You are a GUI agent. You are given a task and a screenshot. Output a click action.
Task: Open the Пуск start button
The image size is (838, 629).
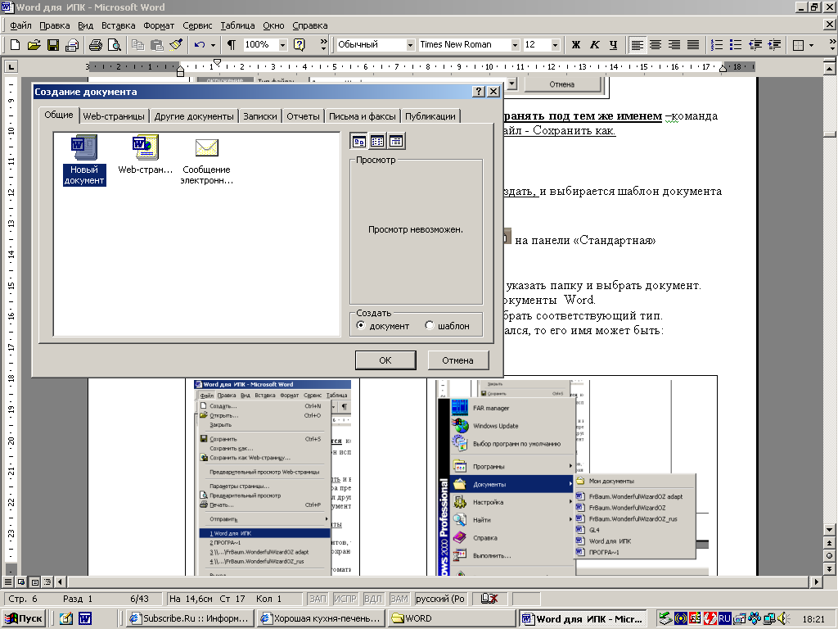24,618
